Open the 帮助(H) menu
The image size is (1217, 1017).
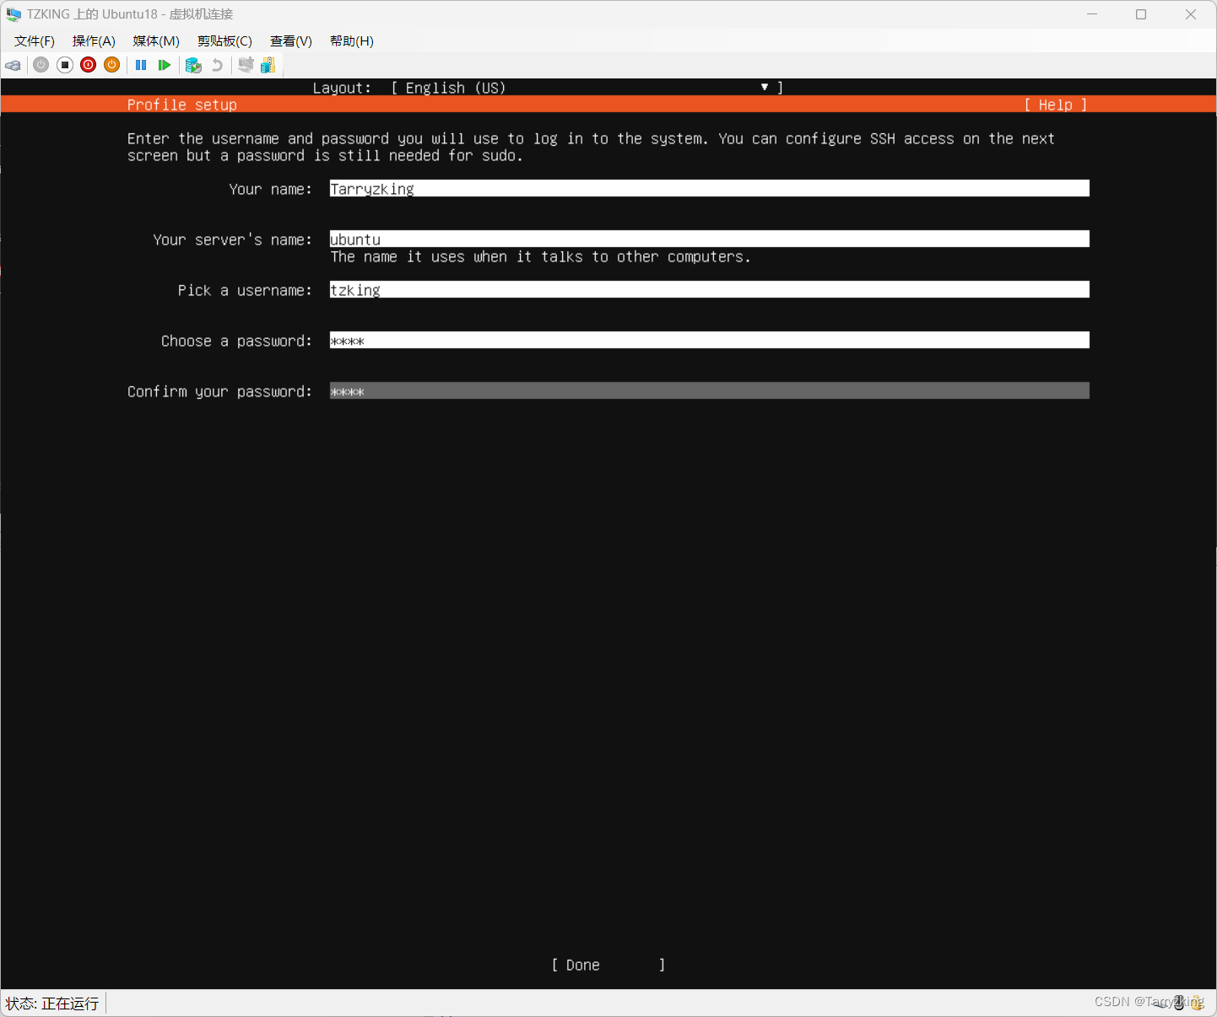(352, 41)
